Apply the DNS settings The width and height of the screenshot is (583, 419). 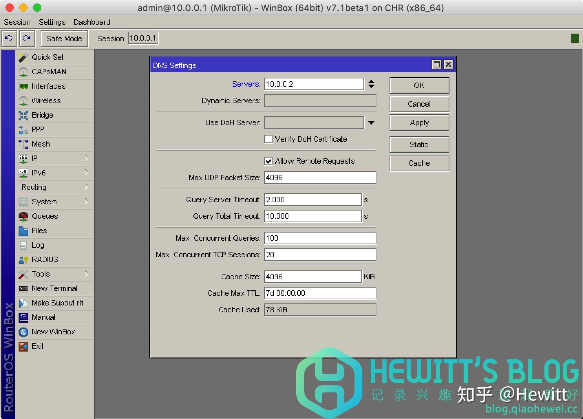click(x=419, y=122)
